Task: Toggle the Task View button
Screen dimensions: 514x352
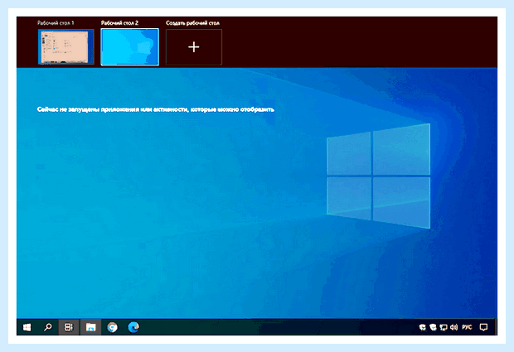Action: (69, 327)
